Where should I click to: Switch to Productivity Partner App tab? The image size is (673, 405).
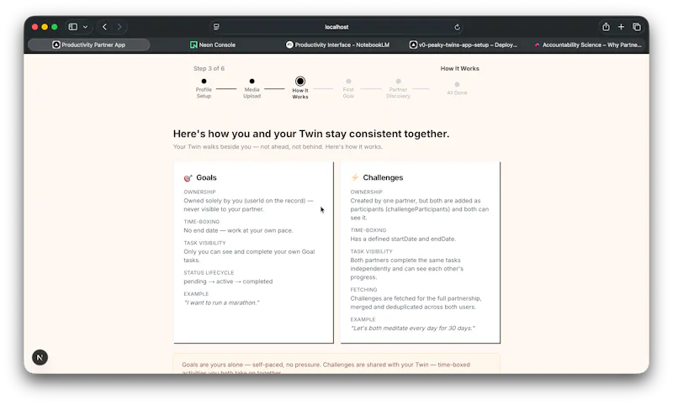(89, 45)
